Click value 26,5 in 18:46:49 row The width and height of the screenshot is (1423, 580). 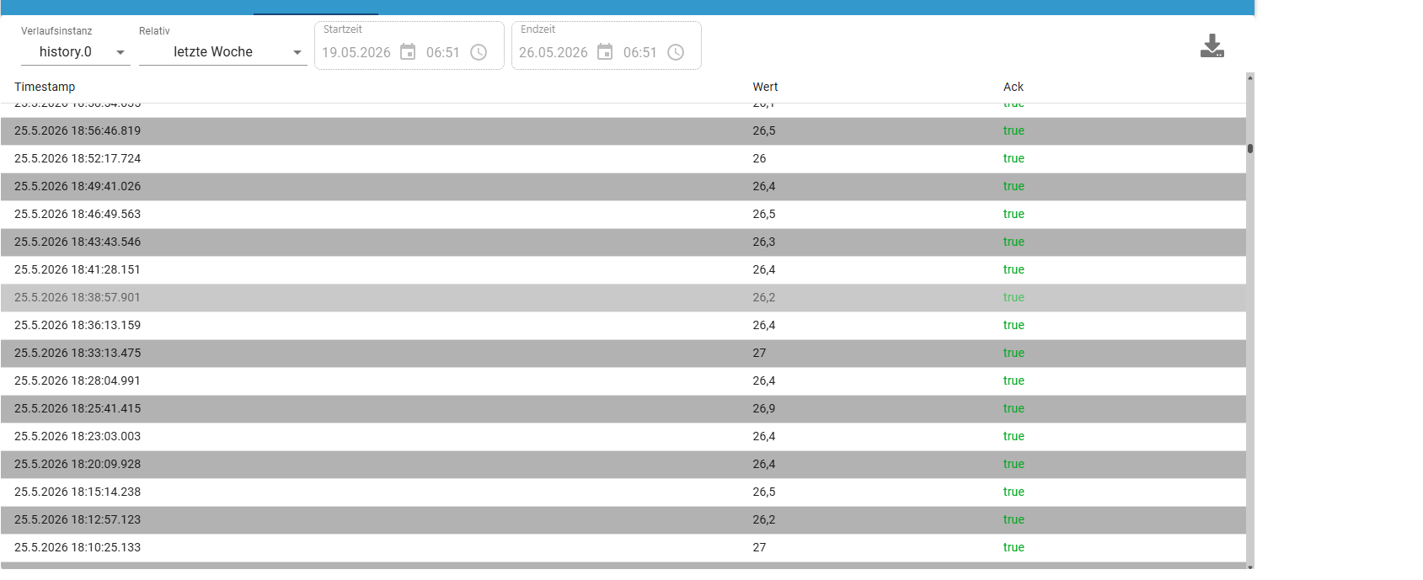pyautogui.click(x=764, y=214)
